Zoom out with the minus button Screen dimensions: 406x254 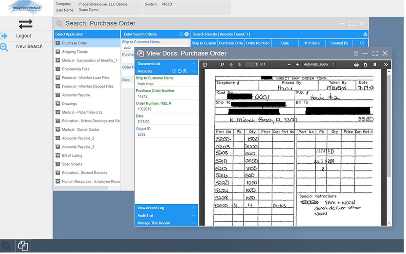click(289, 64)
